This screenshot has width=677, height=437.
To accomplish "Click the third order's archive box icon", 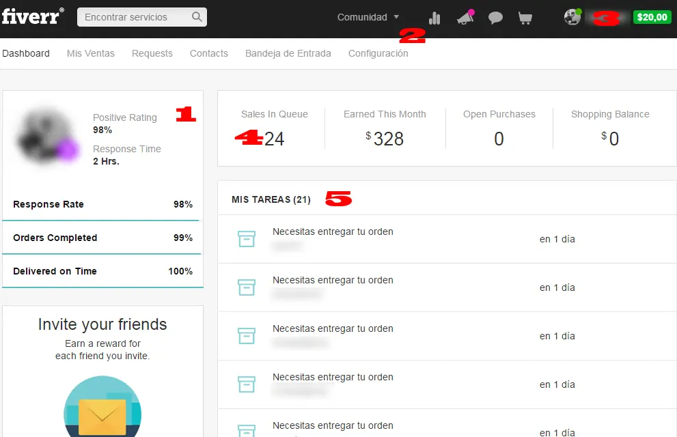I will click(247, 336).
